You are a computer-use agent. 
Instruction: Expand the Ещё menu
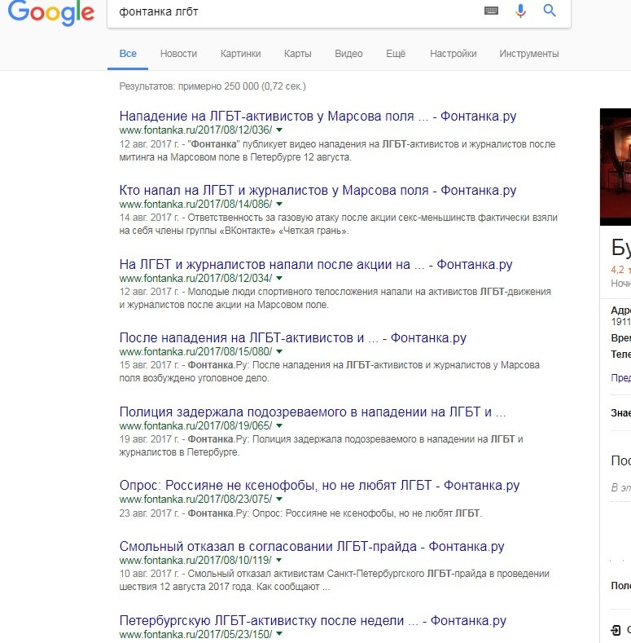396,54
